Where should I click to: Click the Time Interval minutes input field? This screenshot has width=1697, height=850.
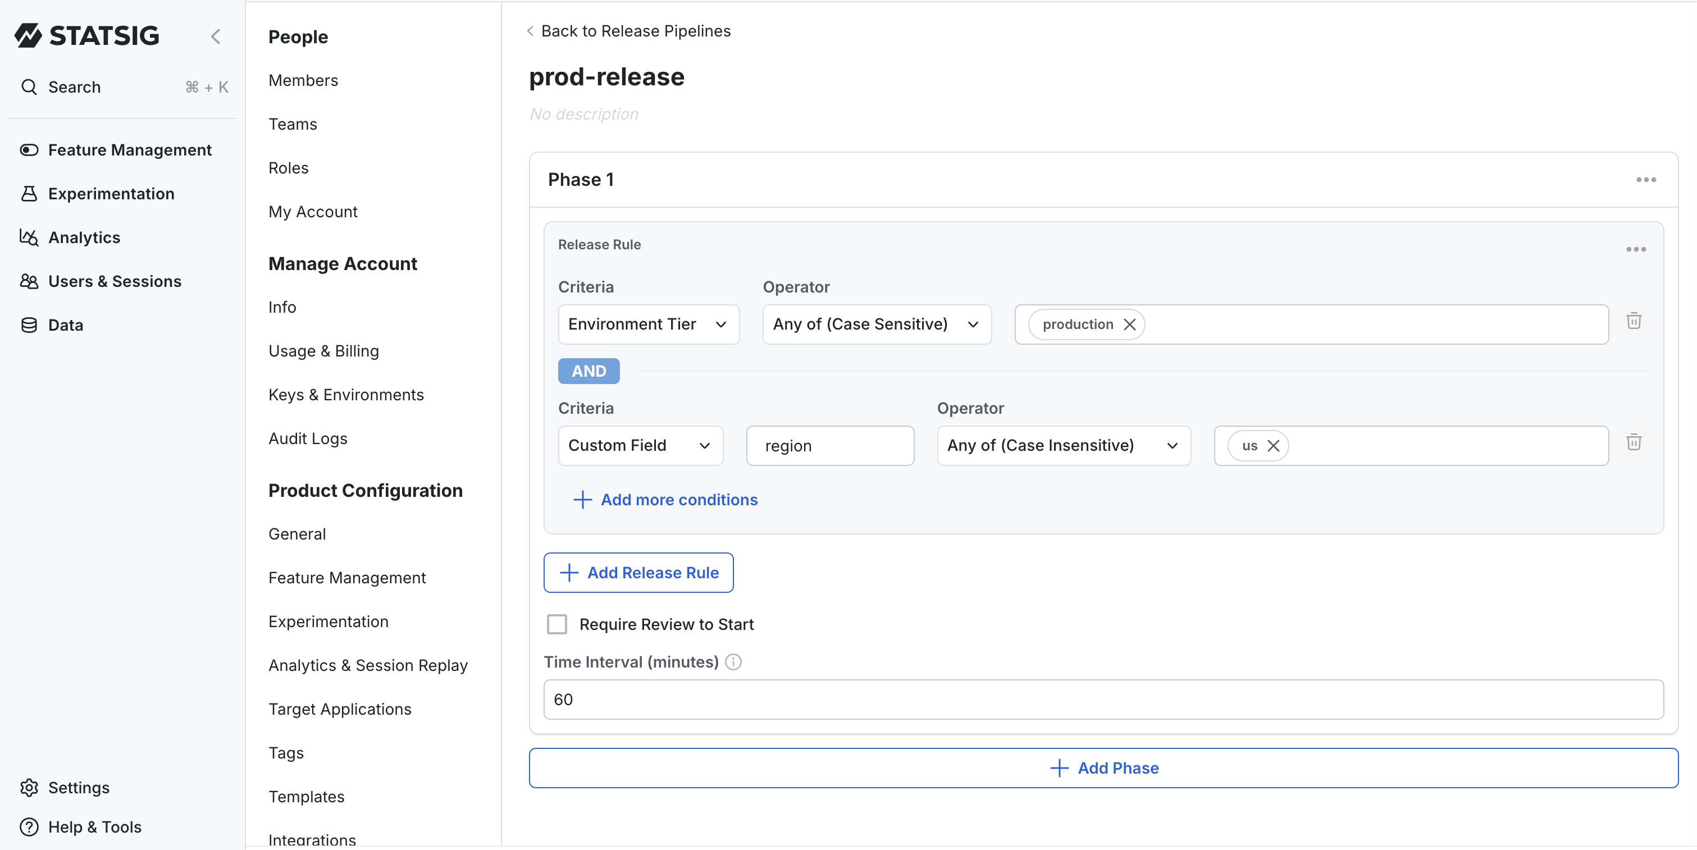click(1103, 699)
